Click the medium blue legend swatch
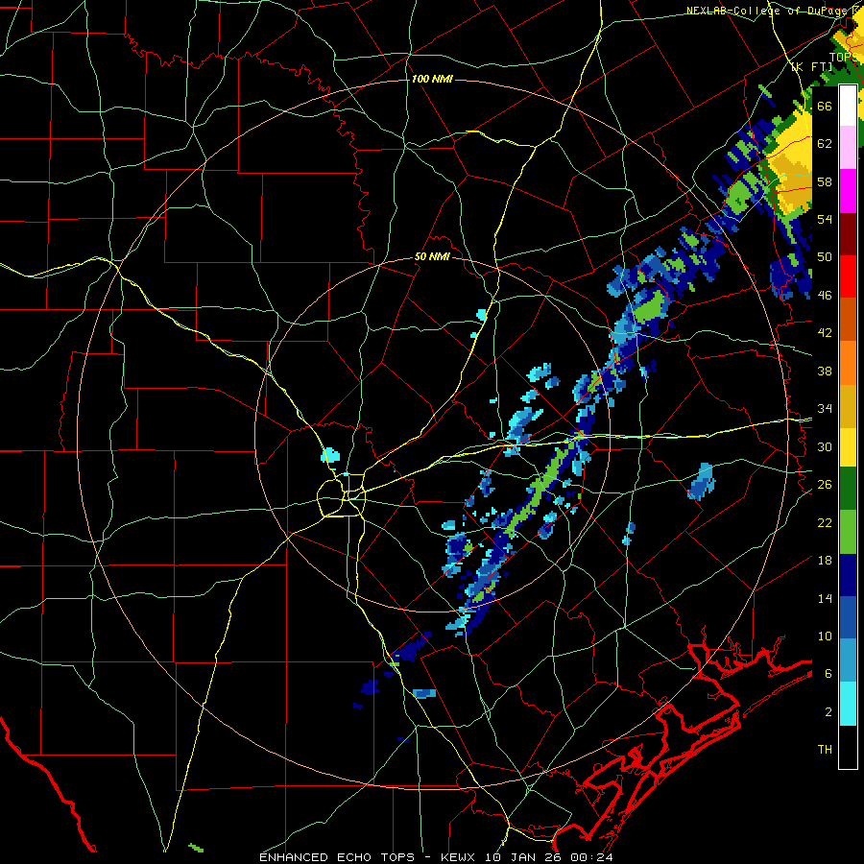This screenshot has width=864, height=864. click(x=848, y=617)
